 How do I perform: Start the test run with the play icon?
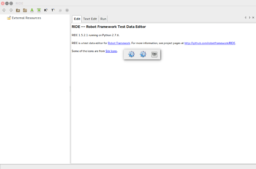coord(60,10)
